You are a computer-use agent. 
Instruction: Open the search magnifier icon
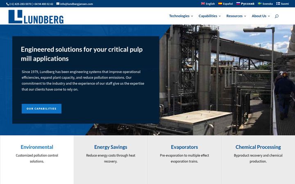click(x=277, y=16)
